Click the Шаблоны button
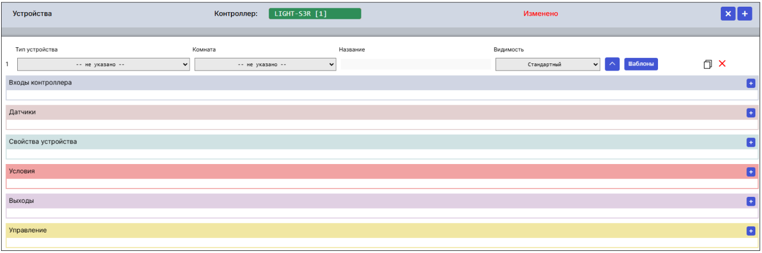The image size is (762, 253). pyautogui.click(x=641, y=64)
